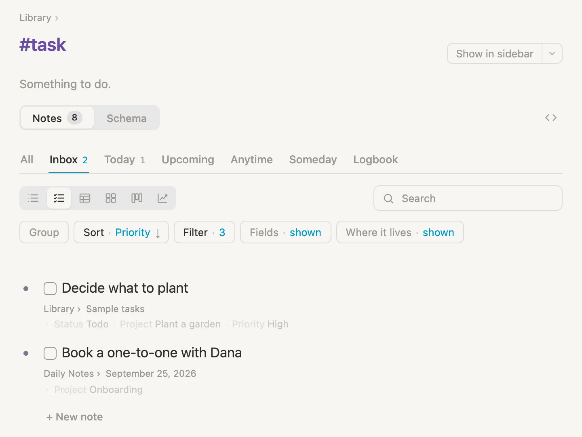Click into the Search field
This screenshot has height=437, width=582.
468,198
